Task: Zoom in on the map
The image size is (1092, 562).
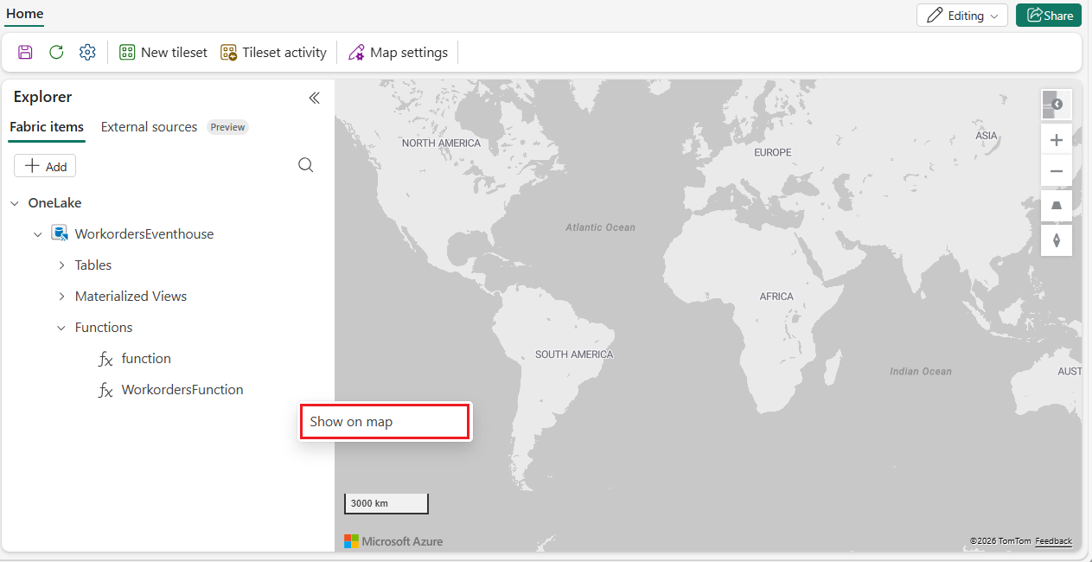Action: point(1056,138)
